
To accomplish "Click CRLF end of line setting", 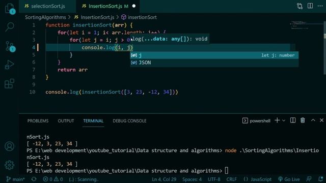I will tap(231, 179).
